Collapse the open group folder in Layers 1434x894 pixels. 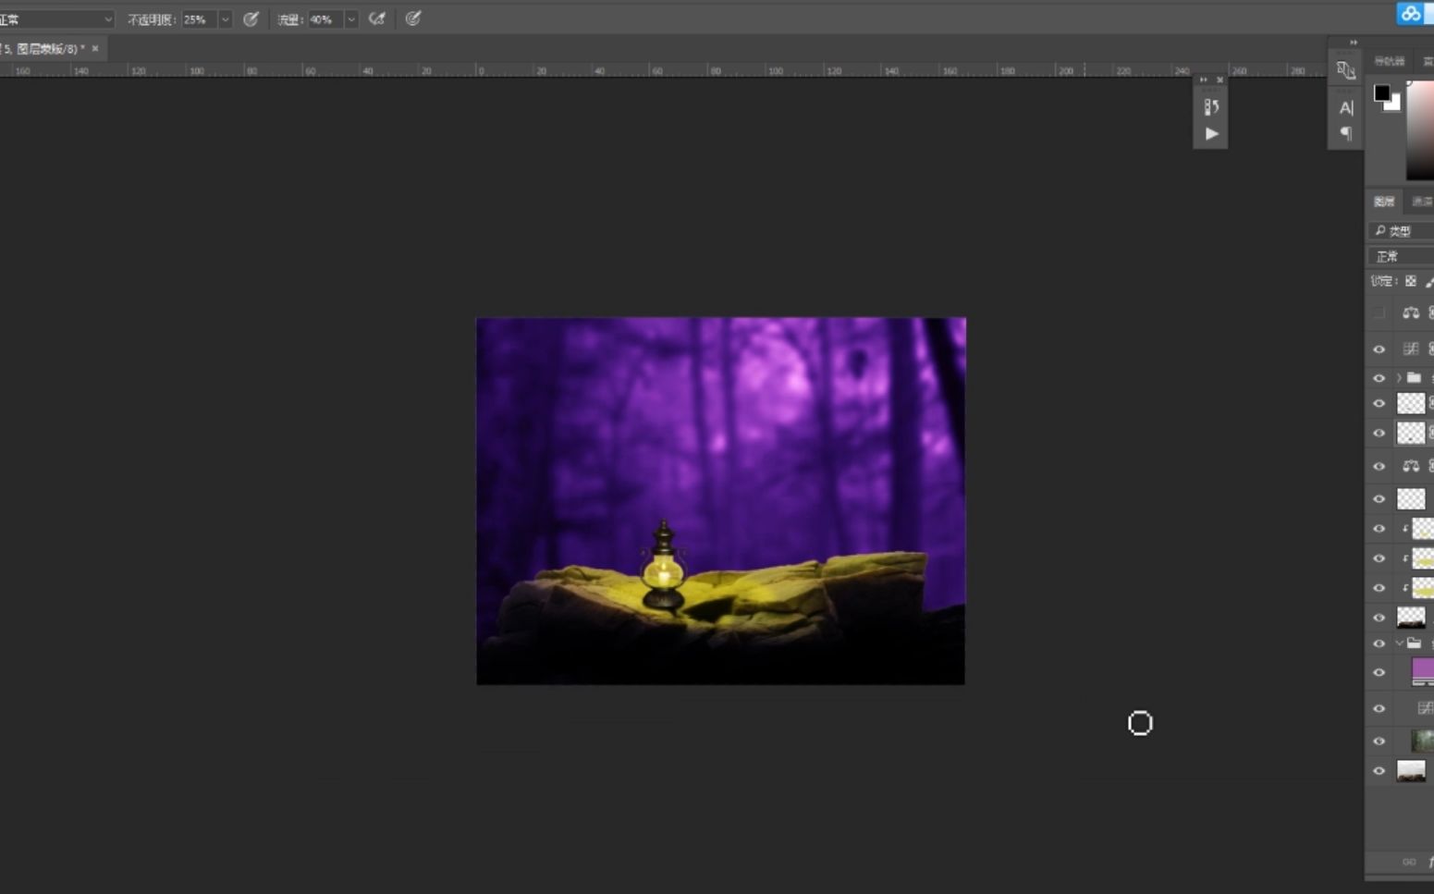coord(1398,643)
